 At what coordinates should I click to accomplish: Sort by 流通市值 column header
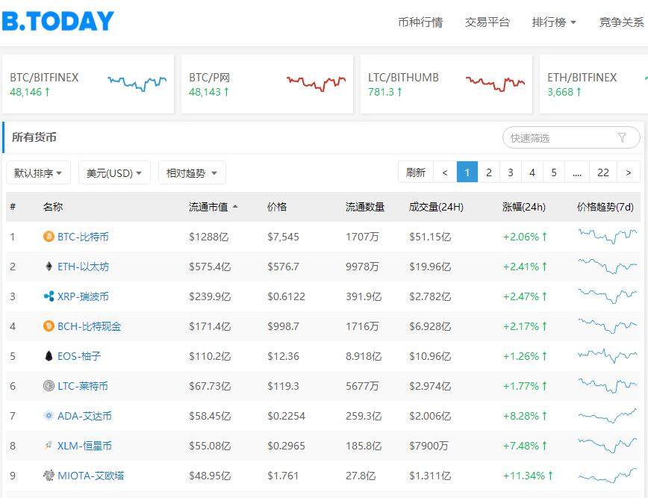point(213,207)
